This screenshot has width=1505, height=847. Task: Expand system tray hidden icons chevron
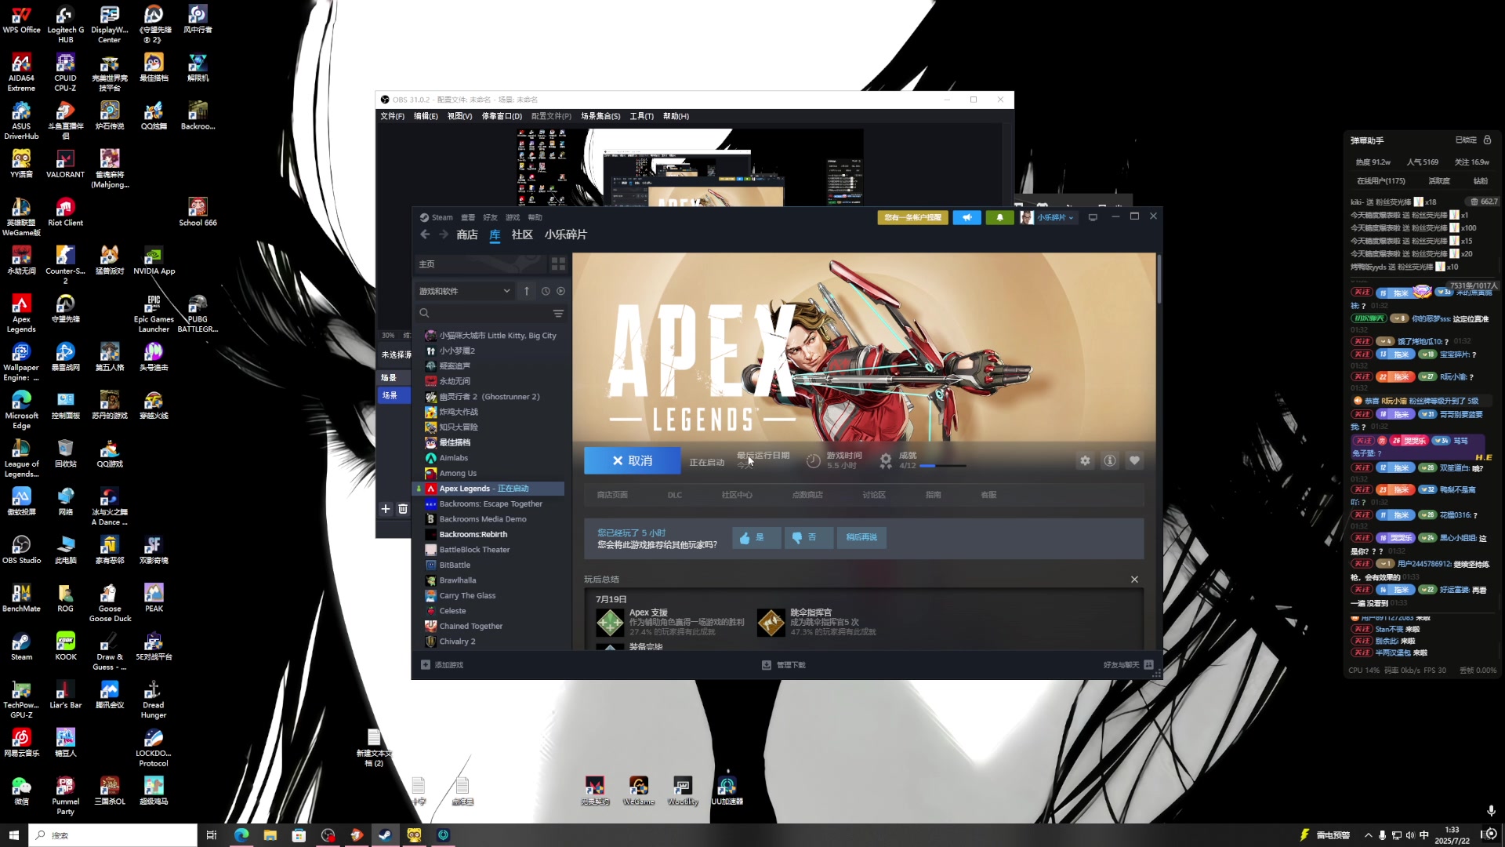(1369, 835)
